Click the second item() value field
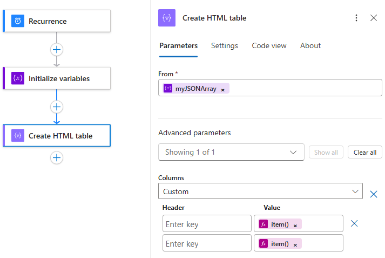Screen dimensions: 385x258 click(x=298, y=243)
